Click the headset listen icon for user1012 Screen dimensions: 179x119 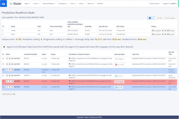(x=7, y=70)
